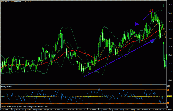Select the 133.55 price level label
Viewport: 173px width, 111px height.
pyautogui.click(x=170, y=80)
